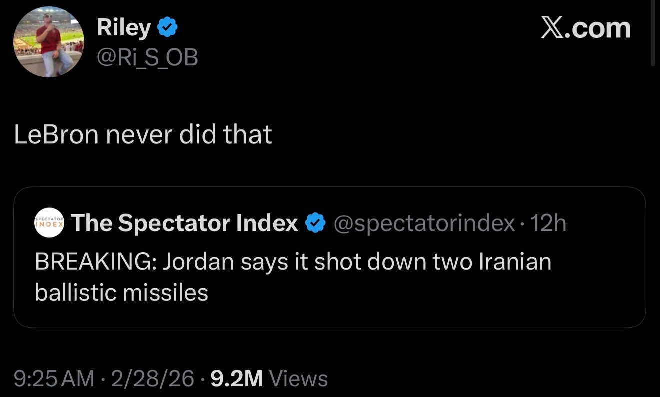Viewport: 660px width, 397px height.
Task: Click the words "ballistic missiles" in the quote
Action: (121, 293)
